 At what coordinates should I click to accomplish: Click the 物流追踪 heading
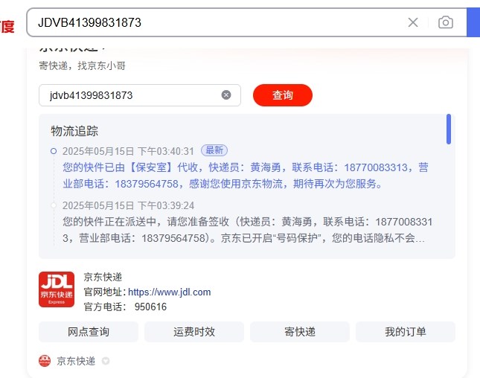pyautogui.click(x=74, y=131)
